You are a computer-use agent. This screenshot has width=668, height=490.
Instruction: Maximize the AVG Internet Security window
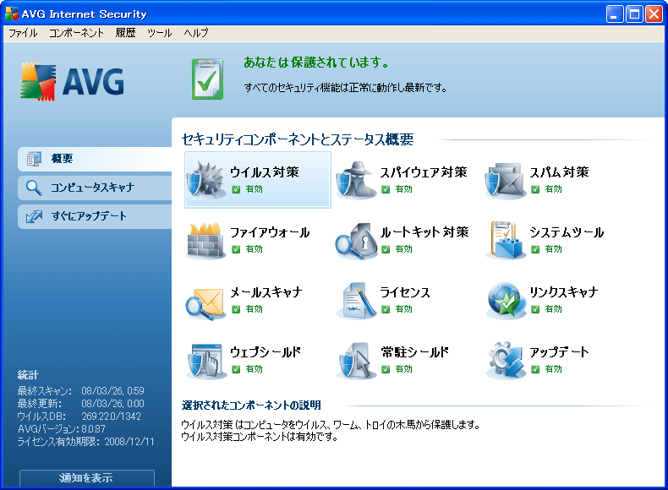(x=634, y=14)
